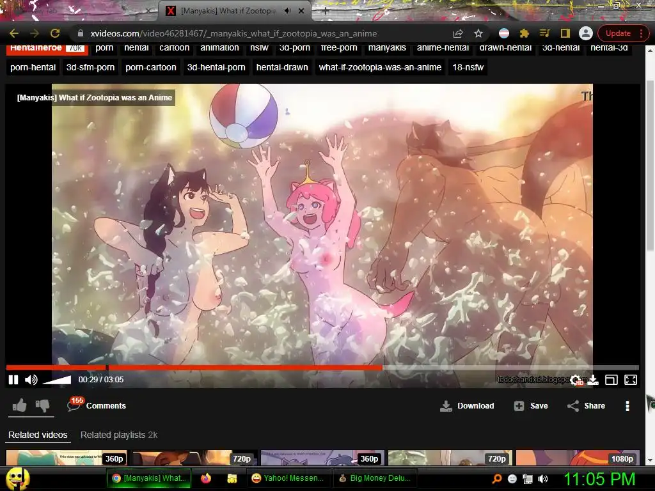Click the thumbs-up like icon
Image resolution: width=655 pixels, height=491 pixels.
19,405
